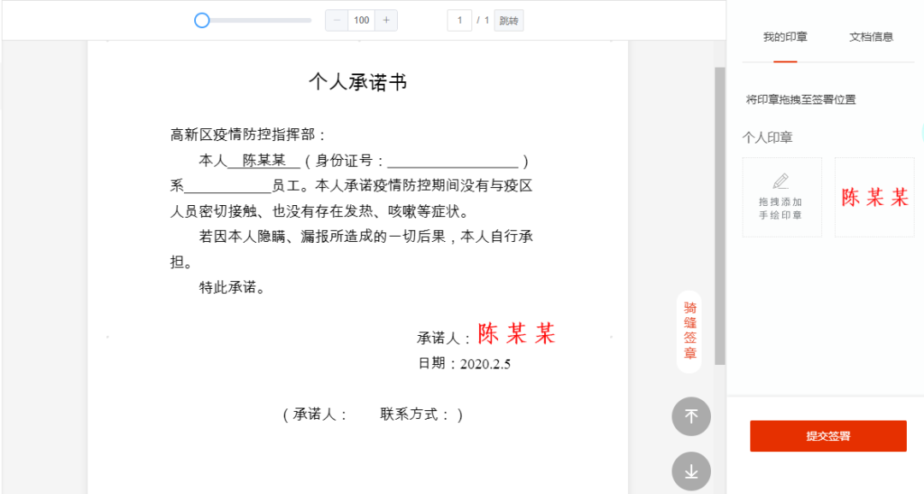
Task: Open the 文档信息 tab
Action: (x=871, y=37)
